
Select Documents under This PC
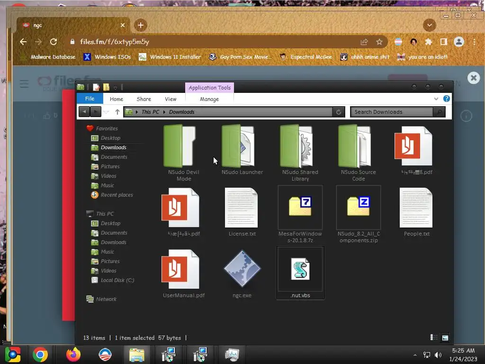(114, 233)
